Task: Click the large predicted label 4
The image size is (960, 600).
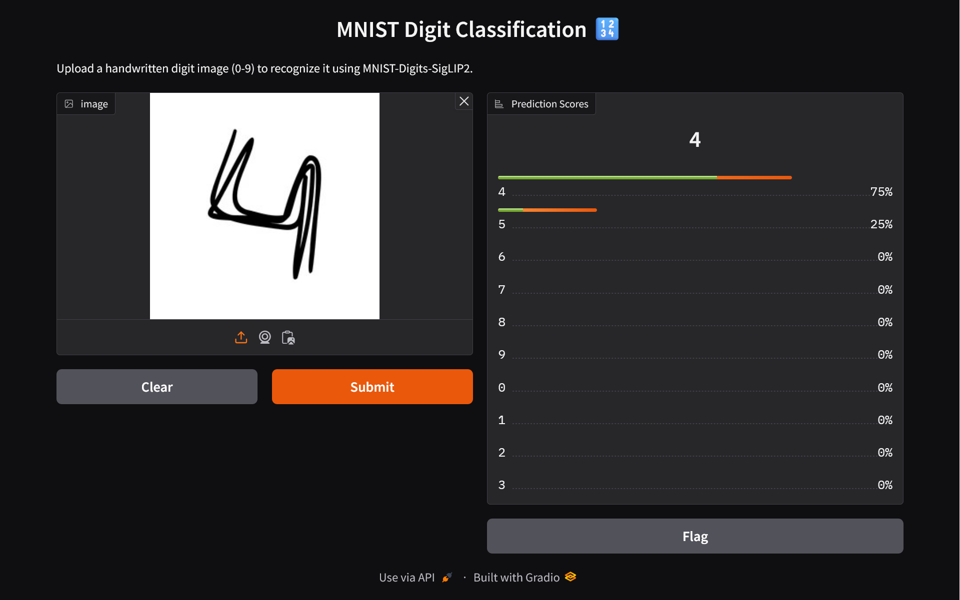Action: coord(694,139)
